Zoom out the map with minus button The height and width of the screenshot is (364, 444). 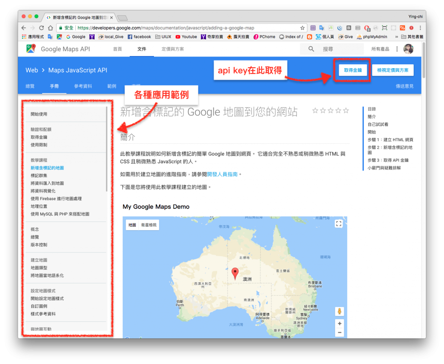click(x=340, y=332)
